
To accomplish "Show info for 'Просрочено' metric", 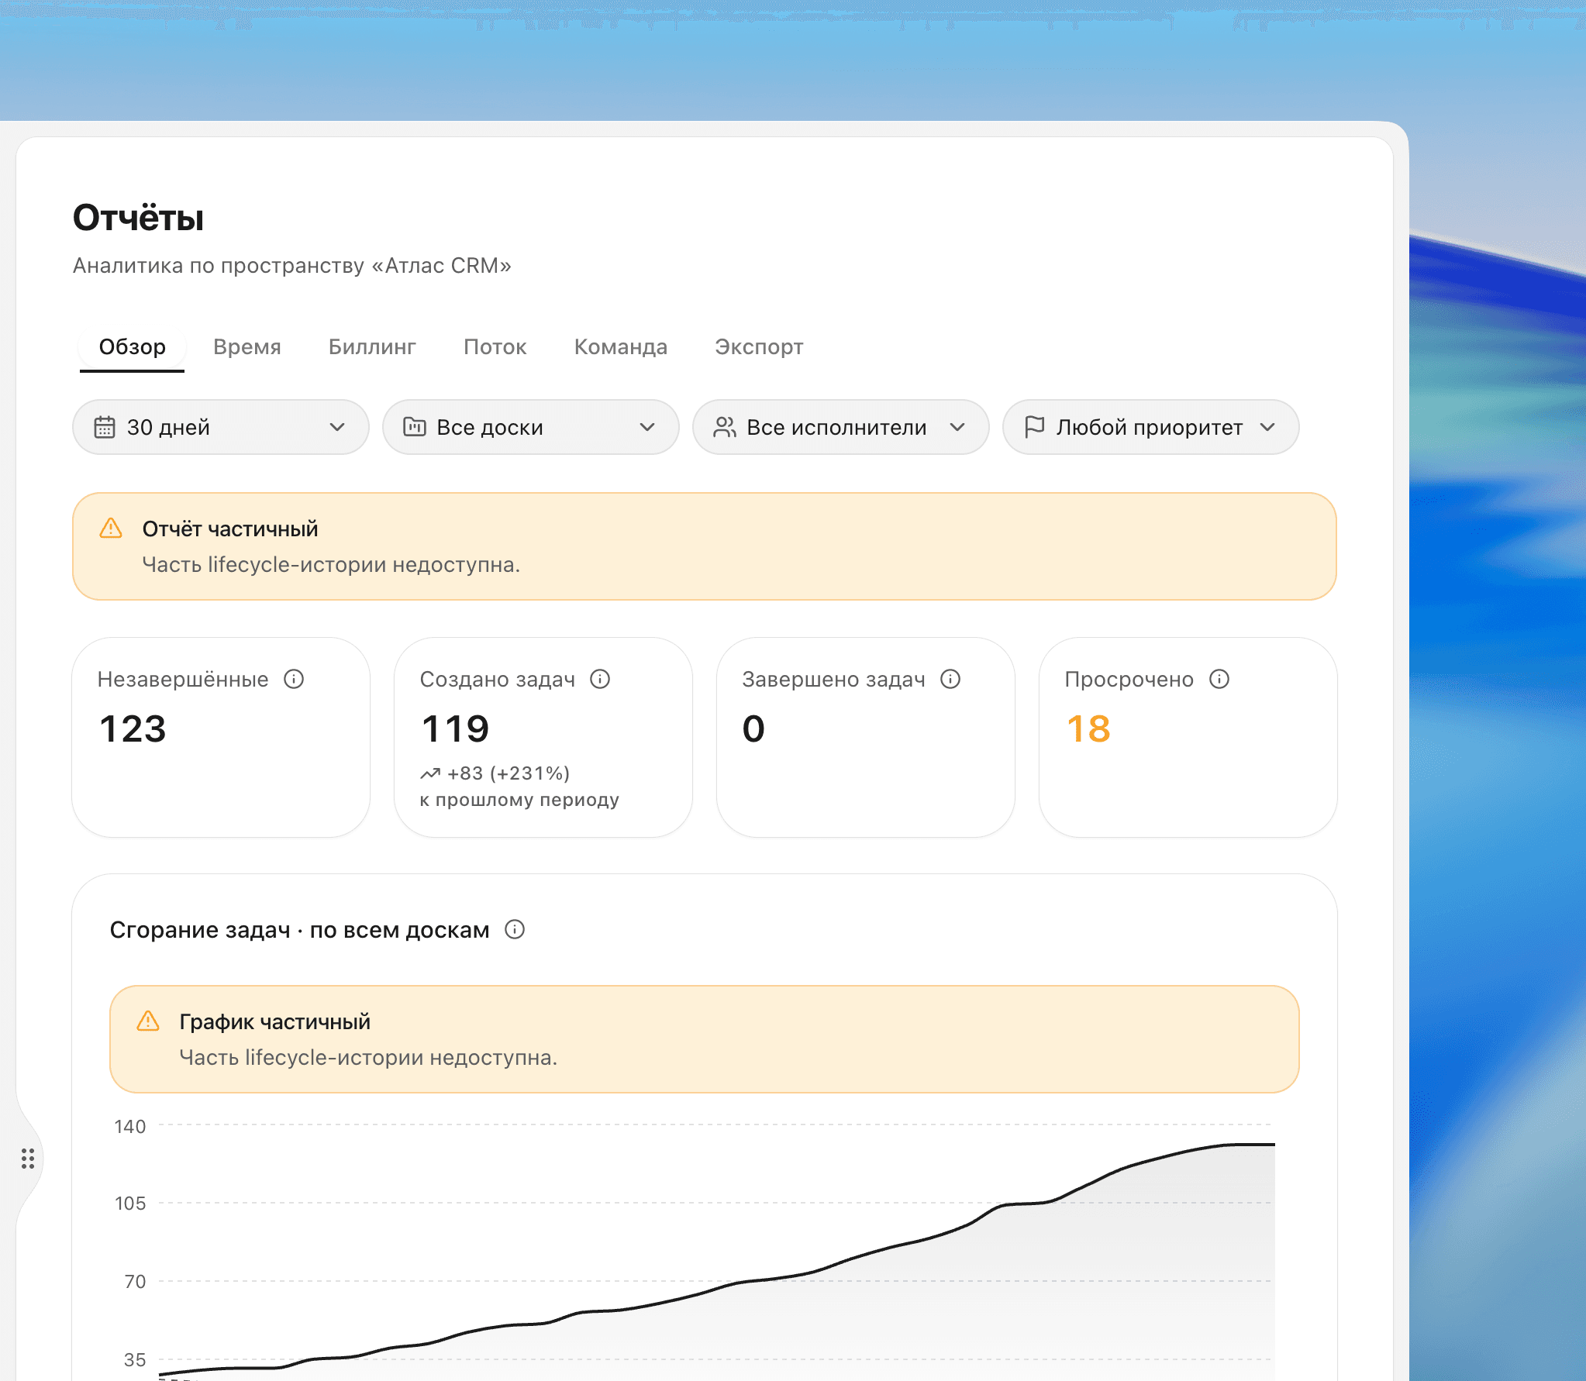I will (x=1219, y=679).
